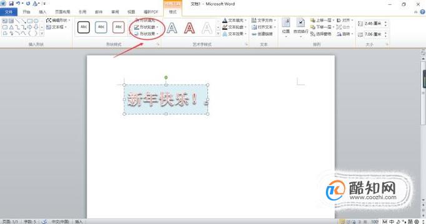Click the 新年快乐 WordArt text box

pos(166,100)
